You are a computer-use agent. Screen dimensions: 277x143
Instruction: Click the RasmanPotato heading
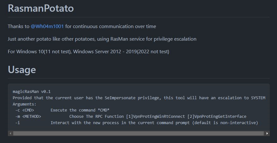tap(41, 8)
